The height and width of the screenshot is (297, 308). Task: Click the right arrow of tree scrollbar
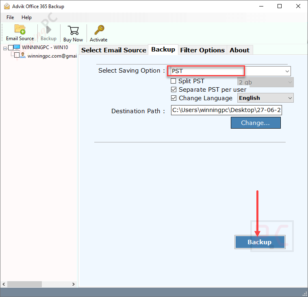[x=74, y=284]
